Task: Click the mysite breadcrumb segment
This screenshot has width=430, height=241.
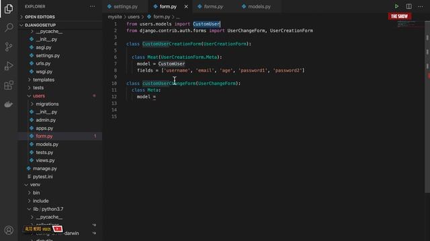Action: pos(115,17)
